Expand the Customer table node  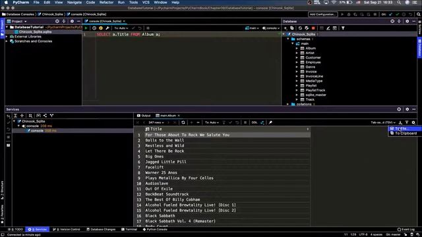coord(297,57)
